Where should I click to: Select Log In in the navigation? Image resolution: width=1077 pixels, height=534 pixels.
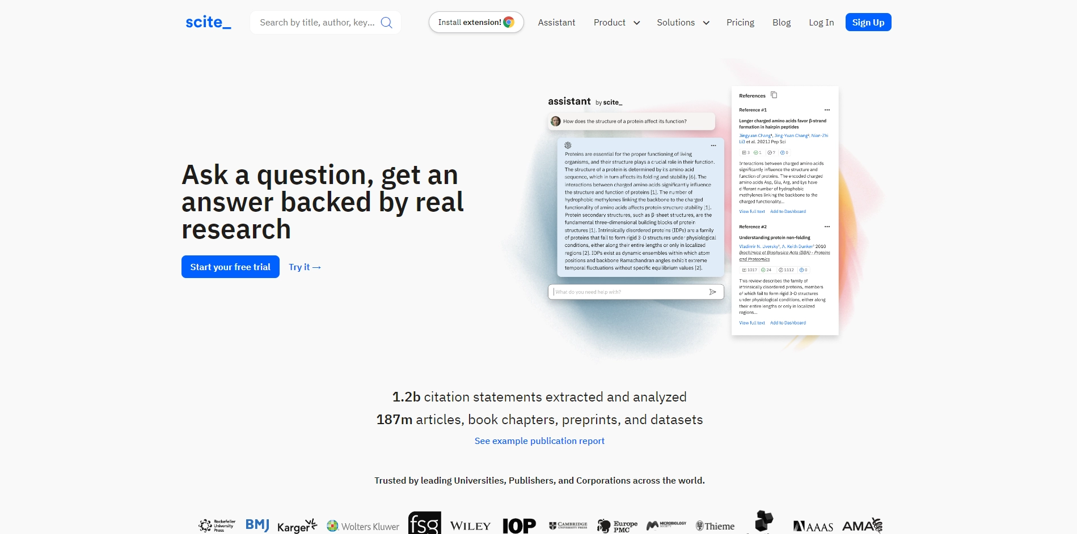click(x=821, y=23)
